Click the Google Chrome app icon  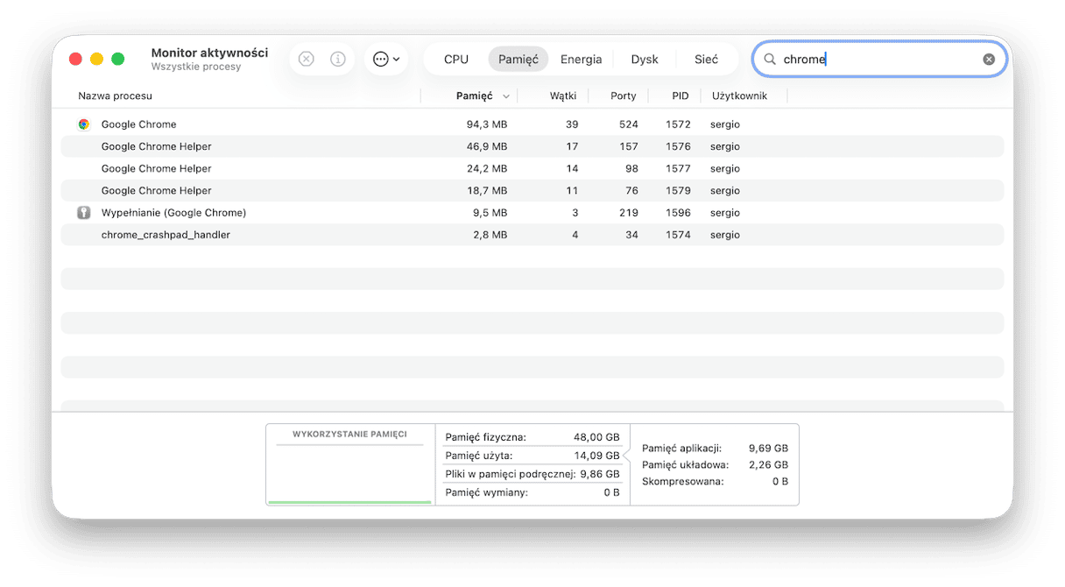coord(83,124)
